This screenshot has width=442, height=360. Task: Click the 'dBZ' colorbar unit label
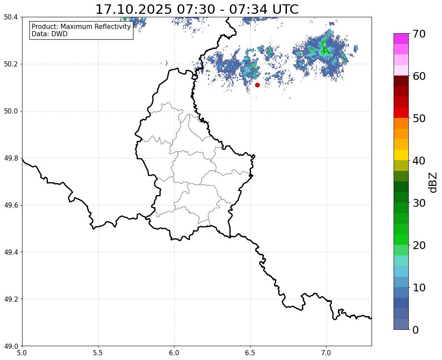[x=433, y=183]
